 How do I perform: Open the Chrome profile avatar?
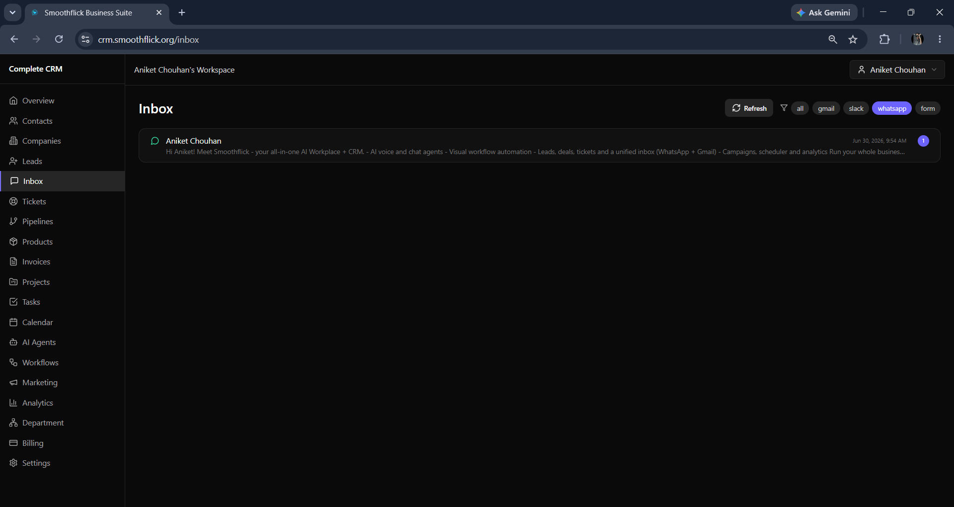(x=917, y=39)
